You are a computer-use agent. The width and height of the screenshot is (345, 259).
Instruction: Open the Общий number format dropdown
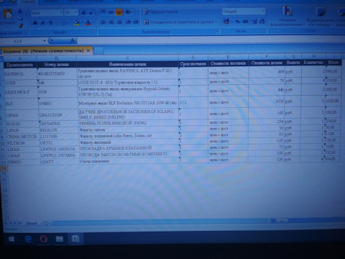point(263,11)
